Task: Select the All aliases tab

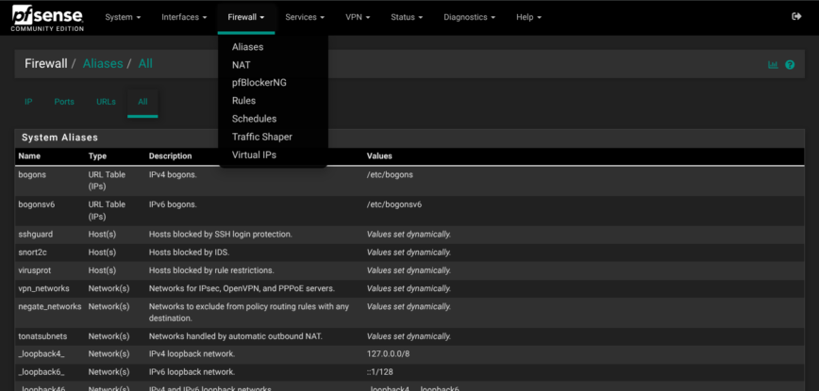Action: tap(142, 102)
